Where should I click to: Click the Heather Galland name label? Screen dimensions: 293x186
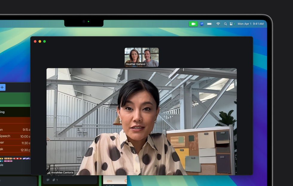(135, 64)
